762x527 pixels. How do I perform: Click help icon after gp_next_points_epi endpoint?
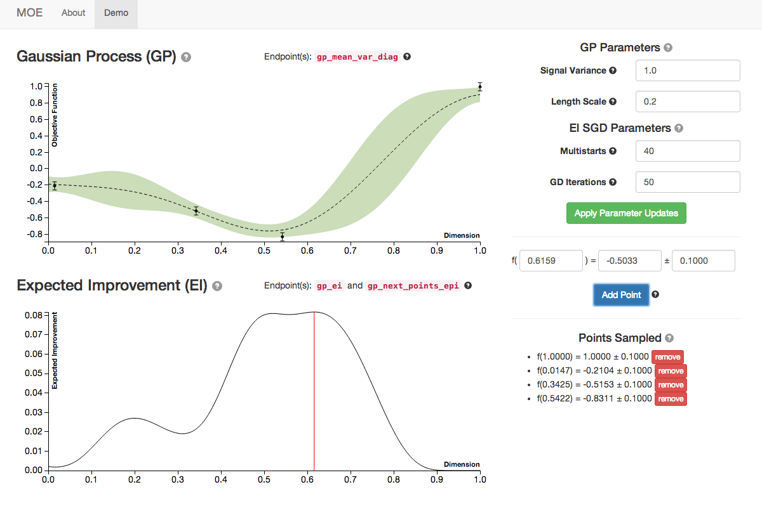point(468,285)
